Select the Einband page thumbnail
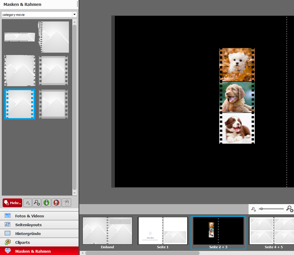The height and width of the screenshot is (255, 294). pos(107,231)
